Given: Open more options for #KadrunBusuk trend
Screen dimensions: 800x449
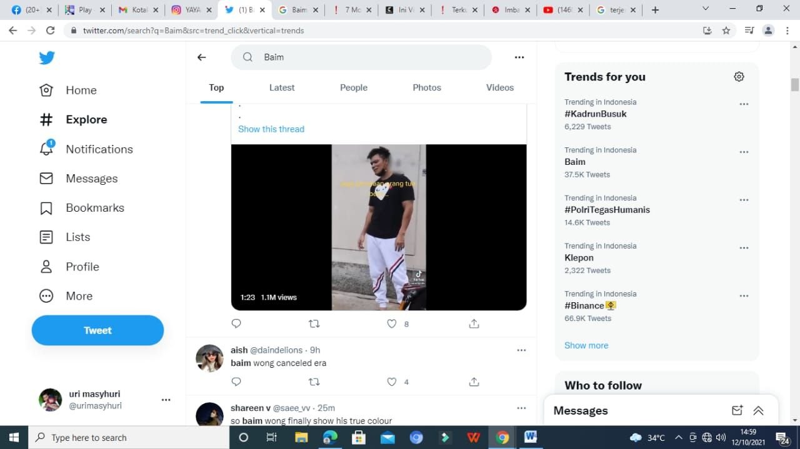Looking at the screenshot, I should [x=744, y=104].
